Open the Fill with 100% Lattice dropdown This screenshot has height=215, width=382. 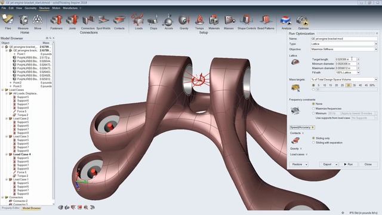click(347, 73)
